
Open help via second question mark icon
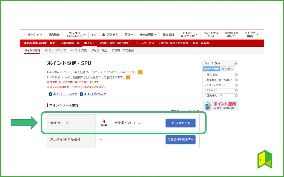click(128, 78)
